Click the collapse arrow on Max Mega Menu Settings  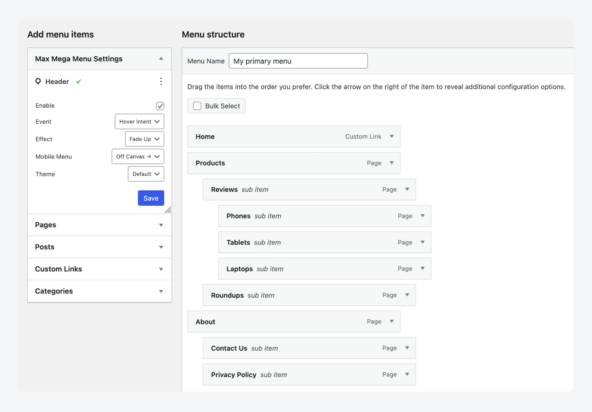tap(161, 58)
